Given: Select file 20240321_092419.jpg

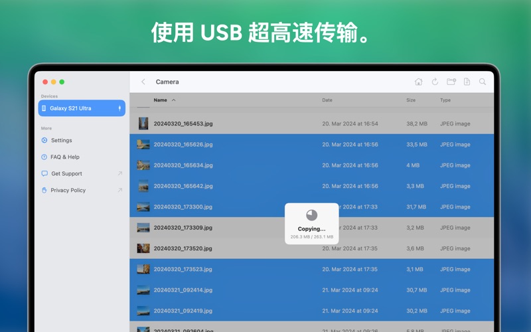Looking at the screenshot, I should click(x=311, y=311).
